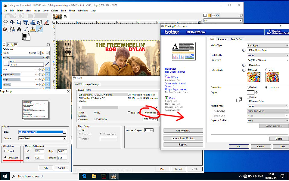Screen dimensions: 289x181
Task: Switch to the Advanced tab
Action: pyautogui.click(x=222, y=39)
